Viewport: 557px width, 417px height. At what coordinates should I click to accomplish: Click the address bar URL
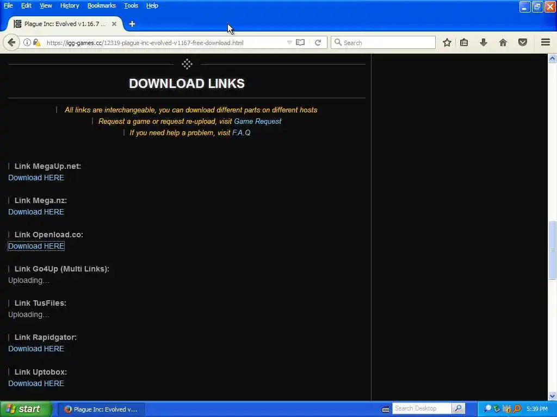click(145, 43)
